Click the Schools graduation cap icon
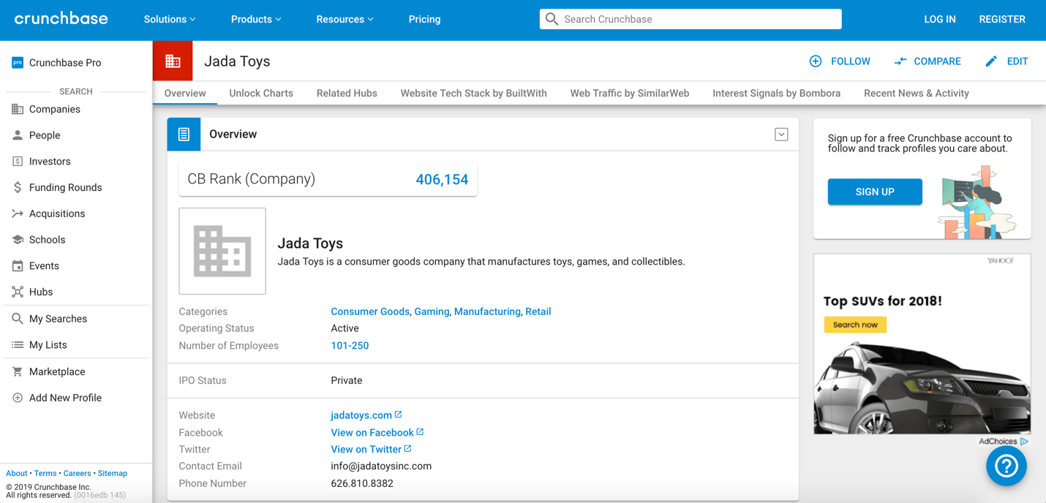 [18, 240]
